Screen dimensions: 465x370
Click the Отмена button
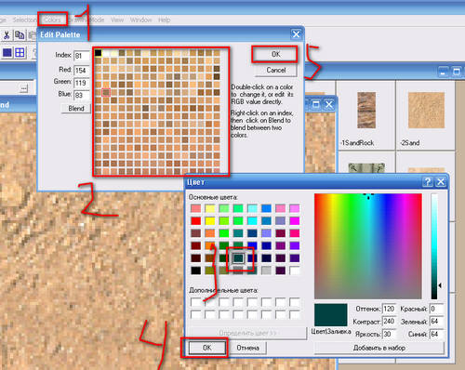pos(247,348)
